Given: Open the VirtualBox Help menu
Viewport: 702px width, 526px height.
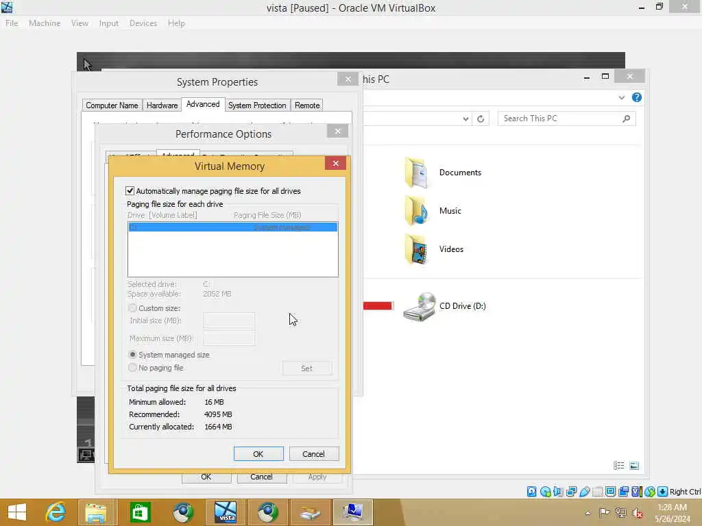Looking at the screenshot, I should point(176,23).
